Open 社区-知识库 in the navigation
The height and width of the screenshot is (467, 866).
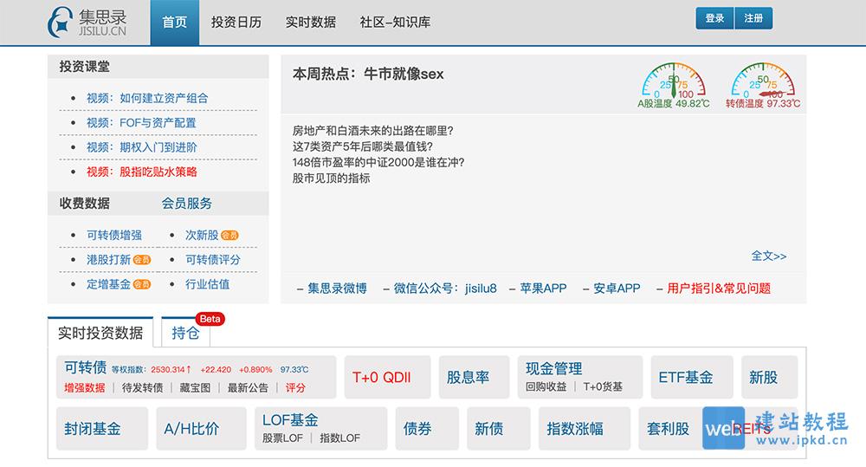tap(395, 23)
